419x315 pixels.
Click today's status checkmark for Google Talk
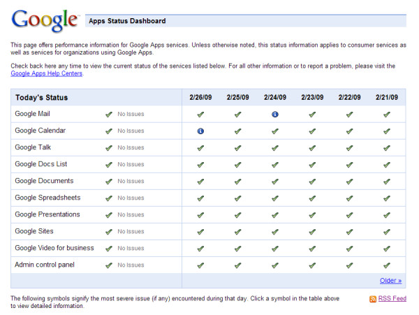tap(109, 148)
